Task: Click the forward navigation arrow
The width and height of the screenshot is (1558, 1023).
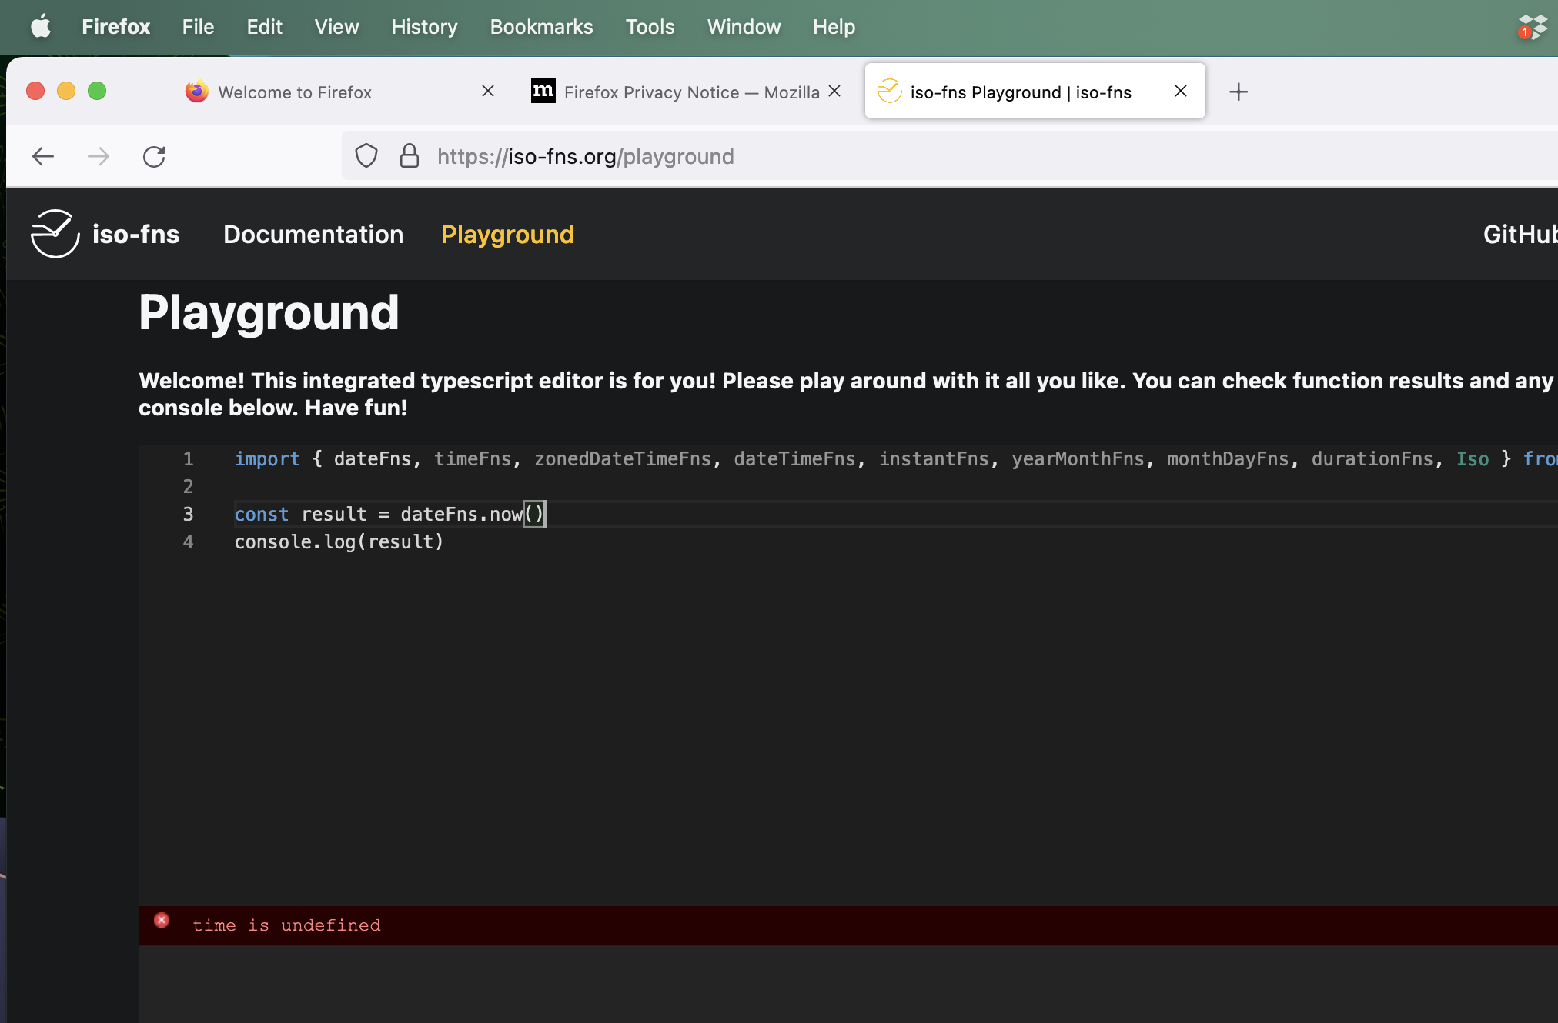Action: point(99,156)
